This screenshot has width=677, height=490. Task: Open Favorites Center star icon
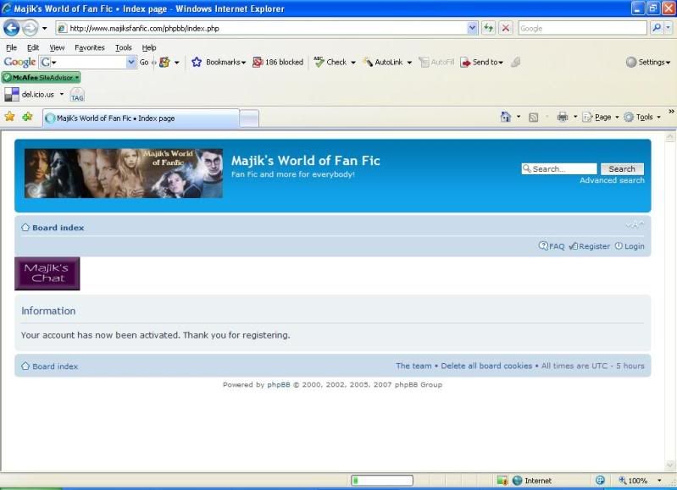[10, 117]
